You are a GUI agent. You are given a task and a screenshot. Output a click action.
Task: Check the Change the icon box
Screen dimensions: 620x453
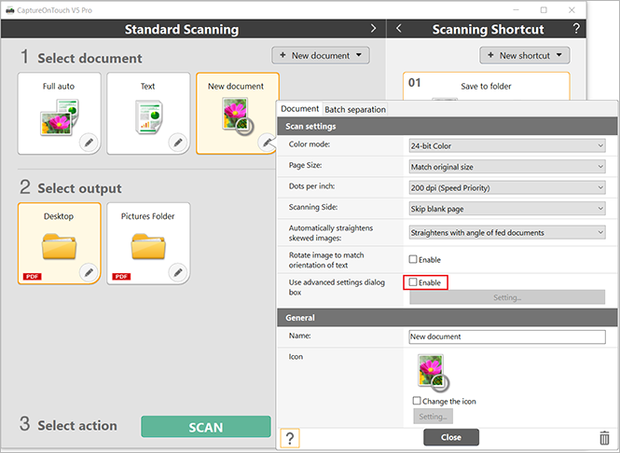tap(417, 401)
